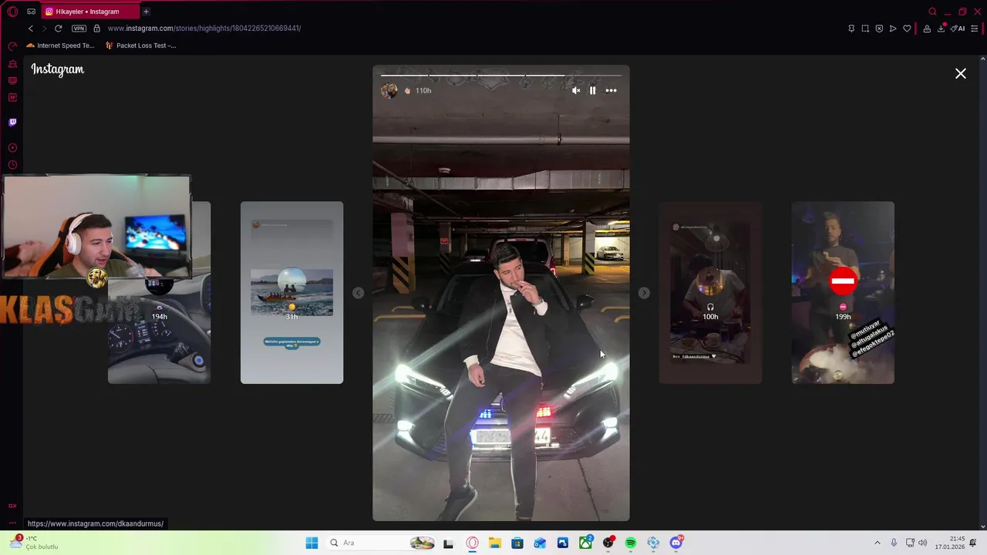The width and height of the screenshot is (987, 555).
Task: Open the taskbar volume control
Action: point(922,543)
